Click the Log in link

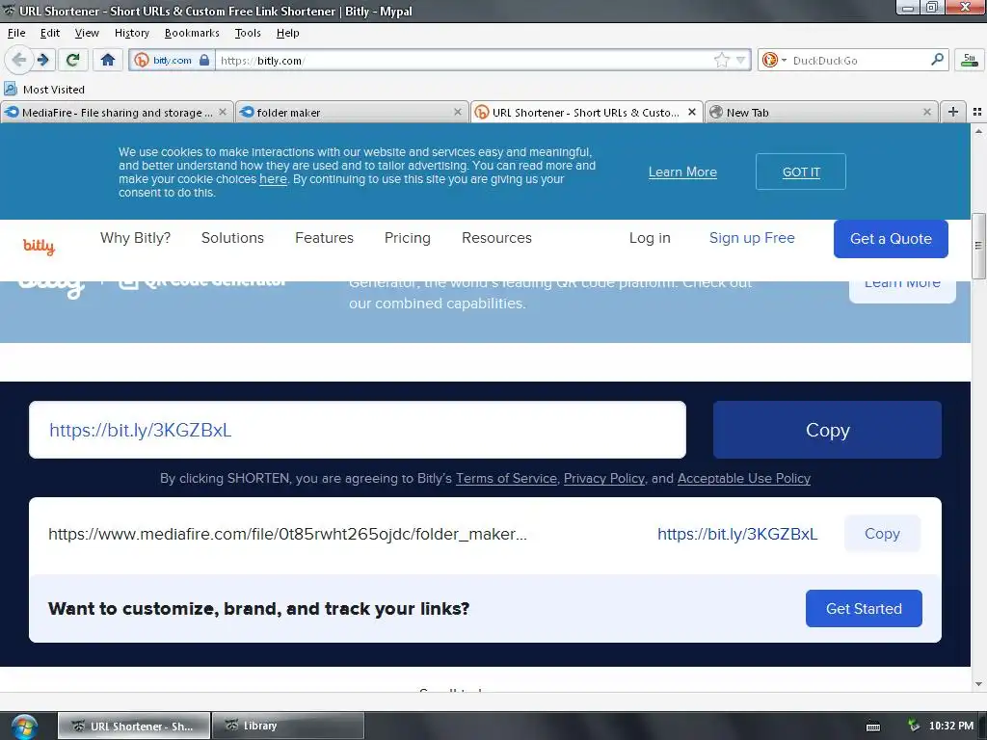650,238
